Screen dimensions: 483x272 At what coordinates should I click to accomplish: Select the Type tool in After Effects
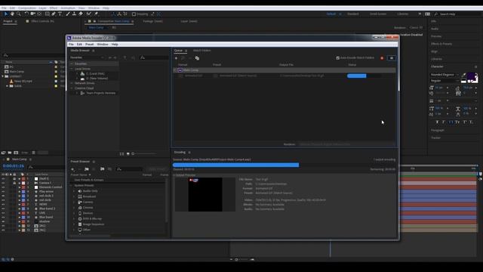coord(60,14)
